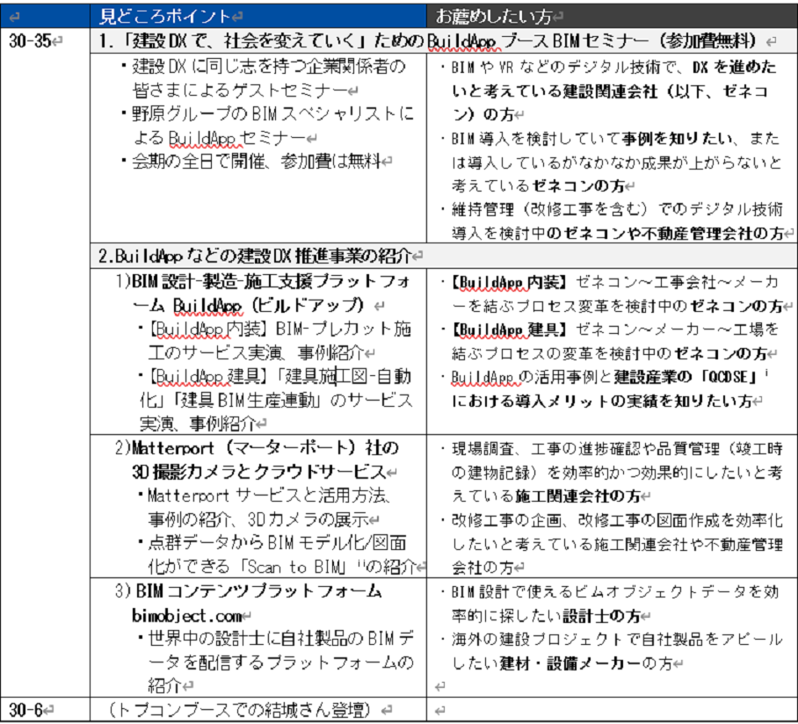This screenshot has width=798, height=724.
Task: Click the text '（トプコンブースでの結城さん登壇）'
Action: point(240,710)
